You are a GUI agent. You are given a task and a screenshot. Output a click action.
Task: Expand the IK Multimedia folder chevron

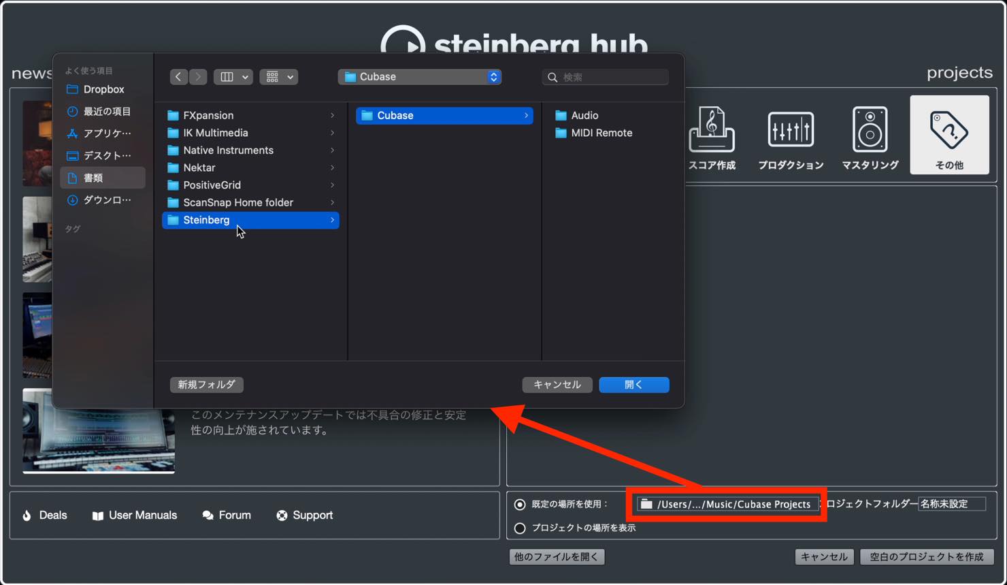tap(332, 133)
